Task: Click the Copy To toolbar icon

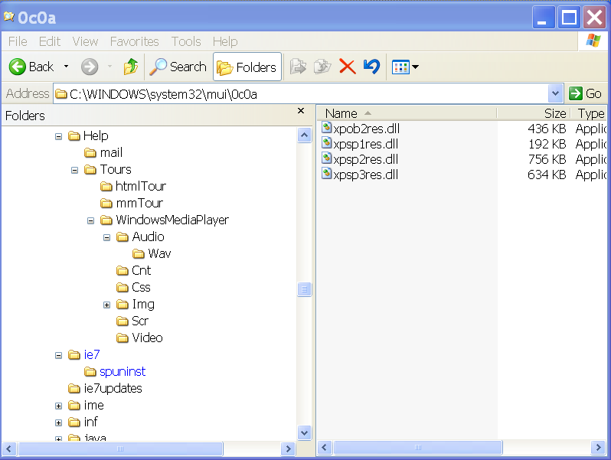Action: pyautogui.click(x=322, y=67)
